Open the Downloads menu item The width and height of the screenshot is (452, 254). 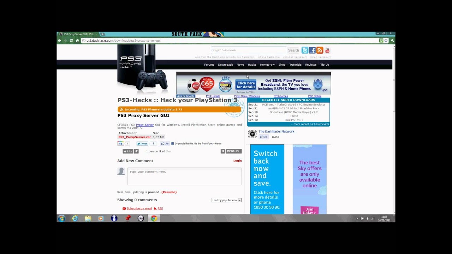tap(225, 65)
